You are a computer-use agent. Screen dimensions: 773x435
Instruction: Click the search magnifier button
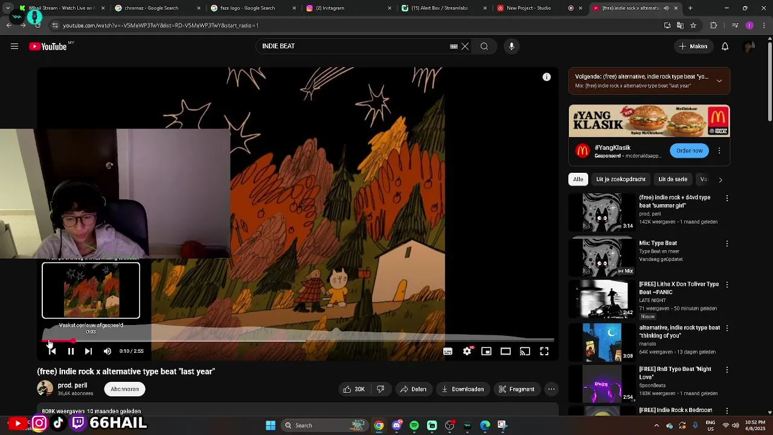(x=484, y=47)
